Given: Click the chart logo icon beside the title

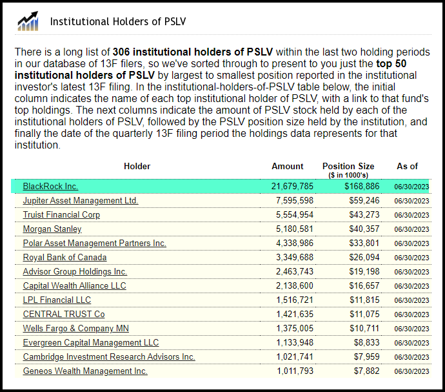Looking at the screenshot, I should click(28, 21).
